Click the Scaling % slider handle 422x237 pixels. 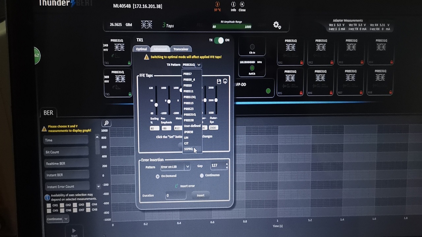pos(156,105)
